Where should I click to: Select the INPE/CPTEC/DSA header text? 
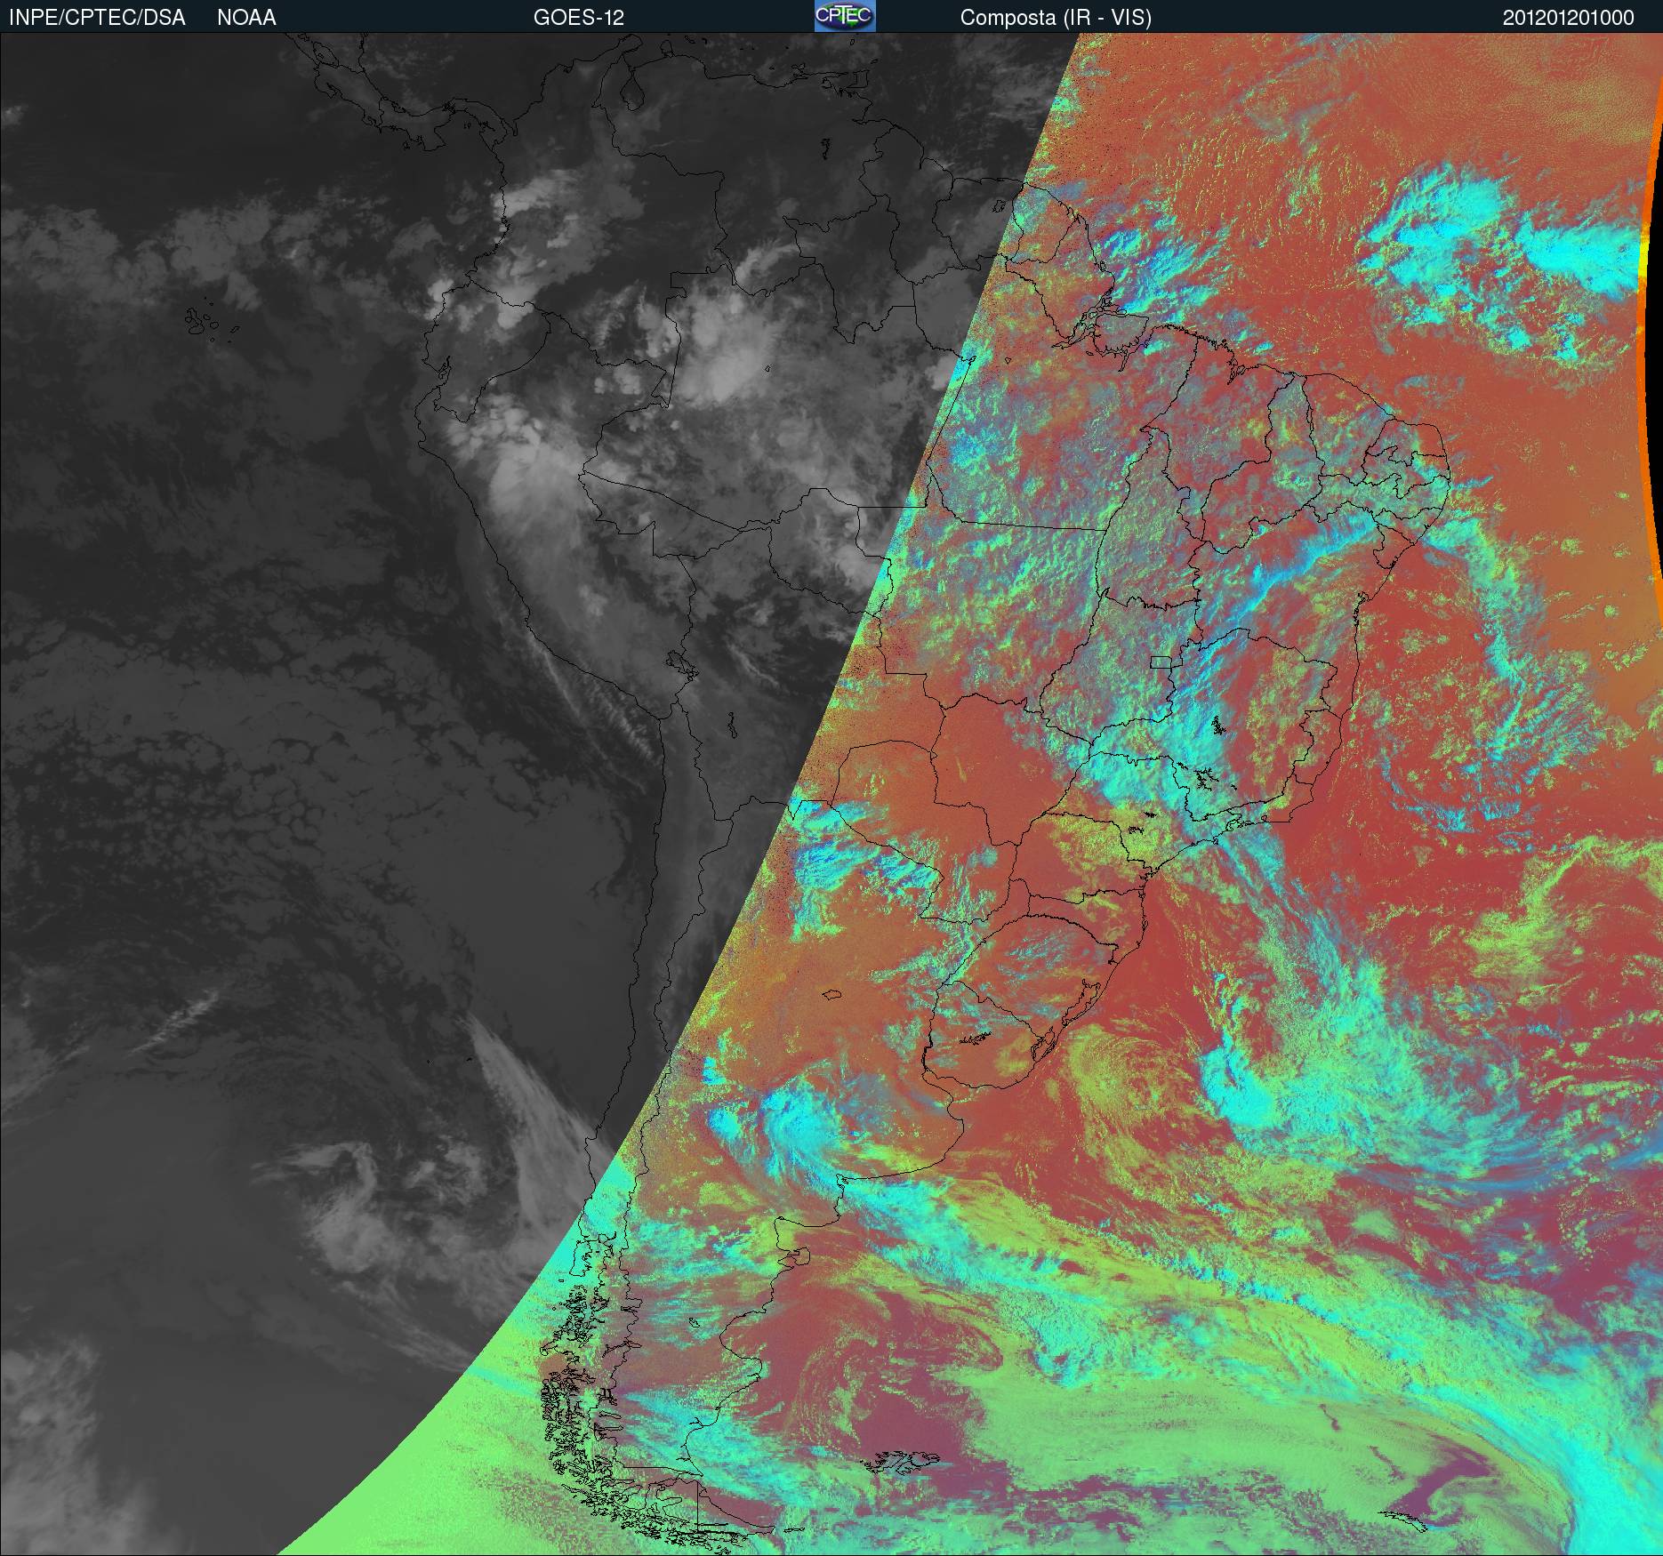point(97,18)
